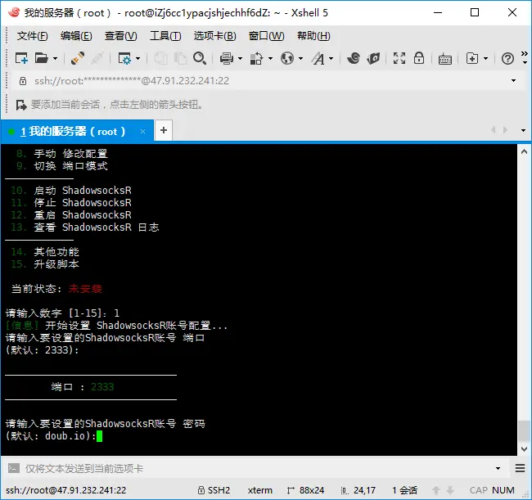Click the Lock screen padlock icon
The image size is (532, 500).
tap(419, 58)
